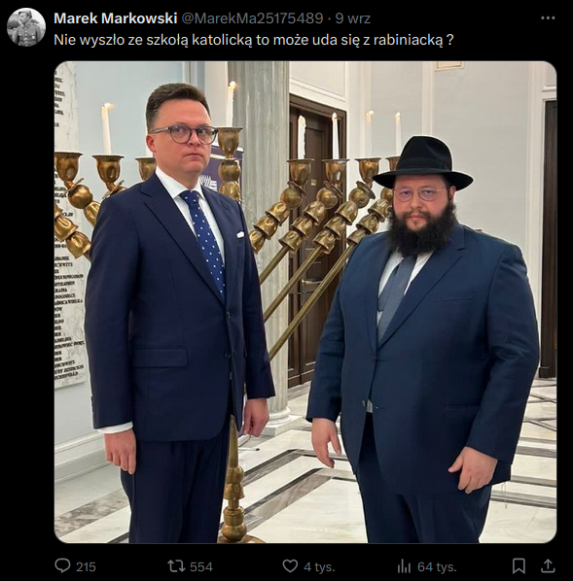Share the post via upload-arrow icon
Screen dimensions: 573x581
click(548, 565)
